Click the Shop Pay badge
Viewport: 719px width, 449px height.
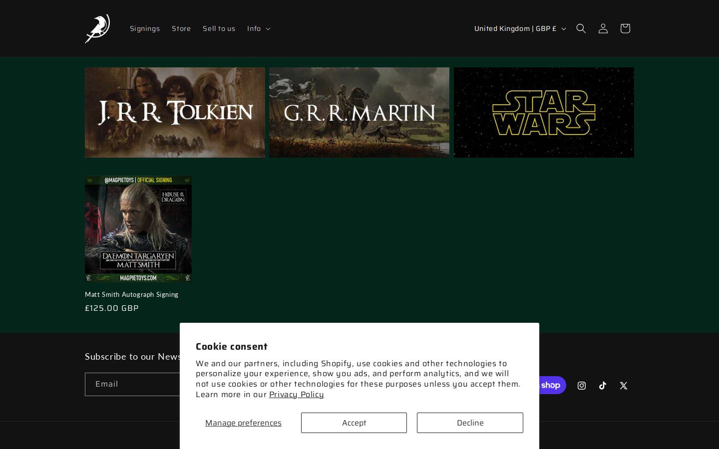click(x=552, y=385)
